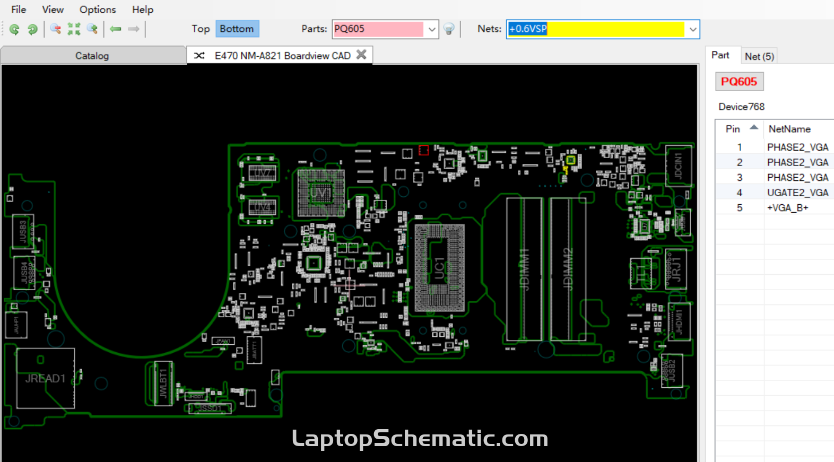Open the Help menu

tap(143, 10)
